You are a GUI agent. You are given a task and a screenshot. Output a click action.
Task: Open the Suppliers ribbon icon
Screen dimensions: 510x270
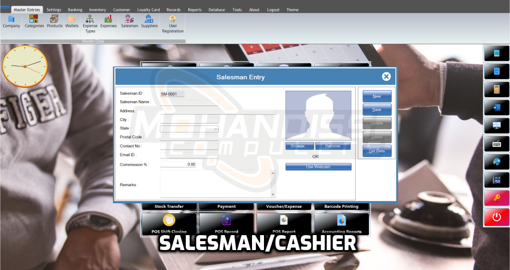(x=149, y=21)
